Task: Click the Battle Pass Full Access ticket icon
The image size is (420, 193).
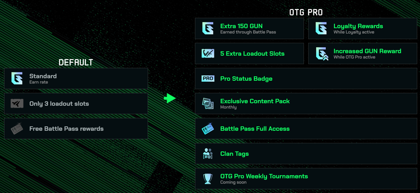Action: 208,129
